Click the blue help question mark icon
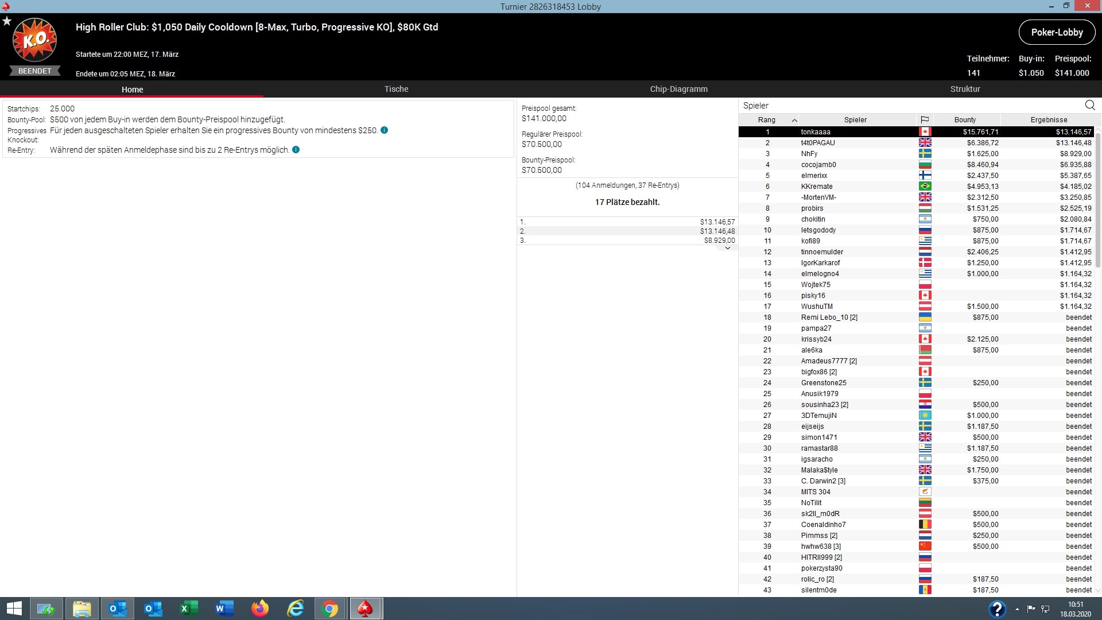The image size is (1102, 620). 997,609
